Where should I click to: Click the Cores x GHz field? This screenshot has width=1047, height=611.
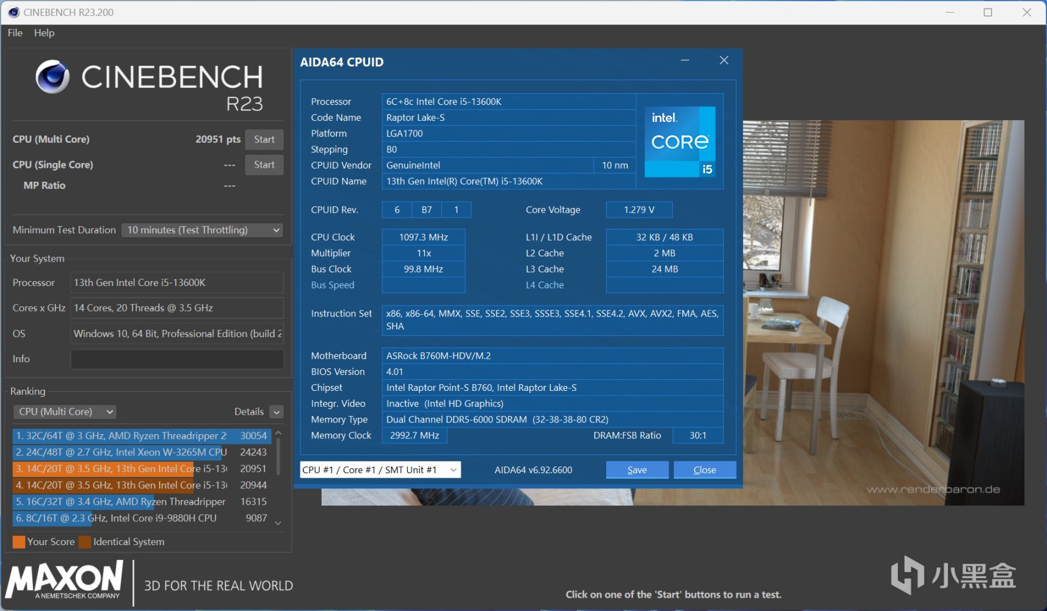(x=177, y=308)
